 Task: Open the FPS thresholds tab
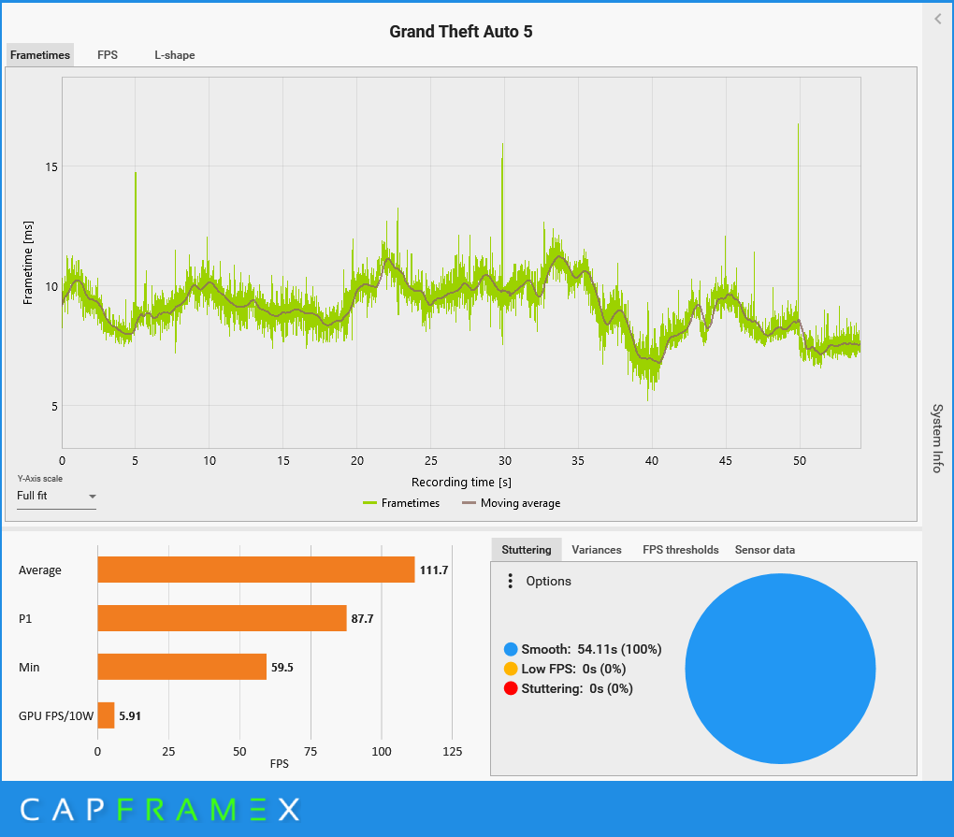point(680,550)
